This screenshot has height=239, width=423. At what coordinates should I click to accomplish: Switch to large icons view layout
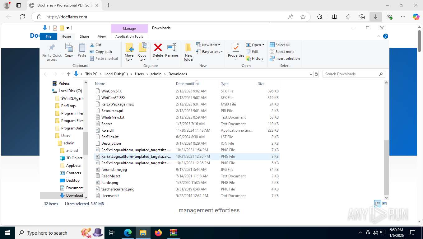[x=384, y=204]
